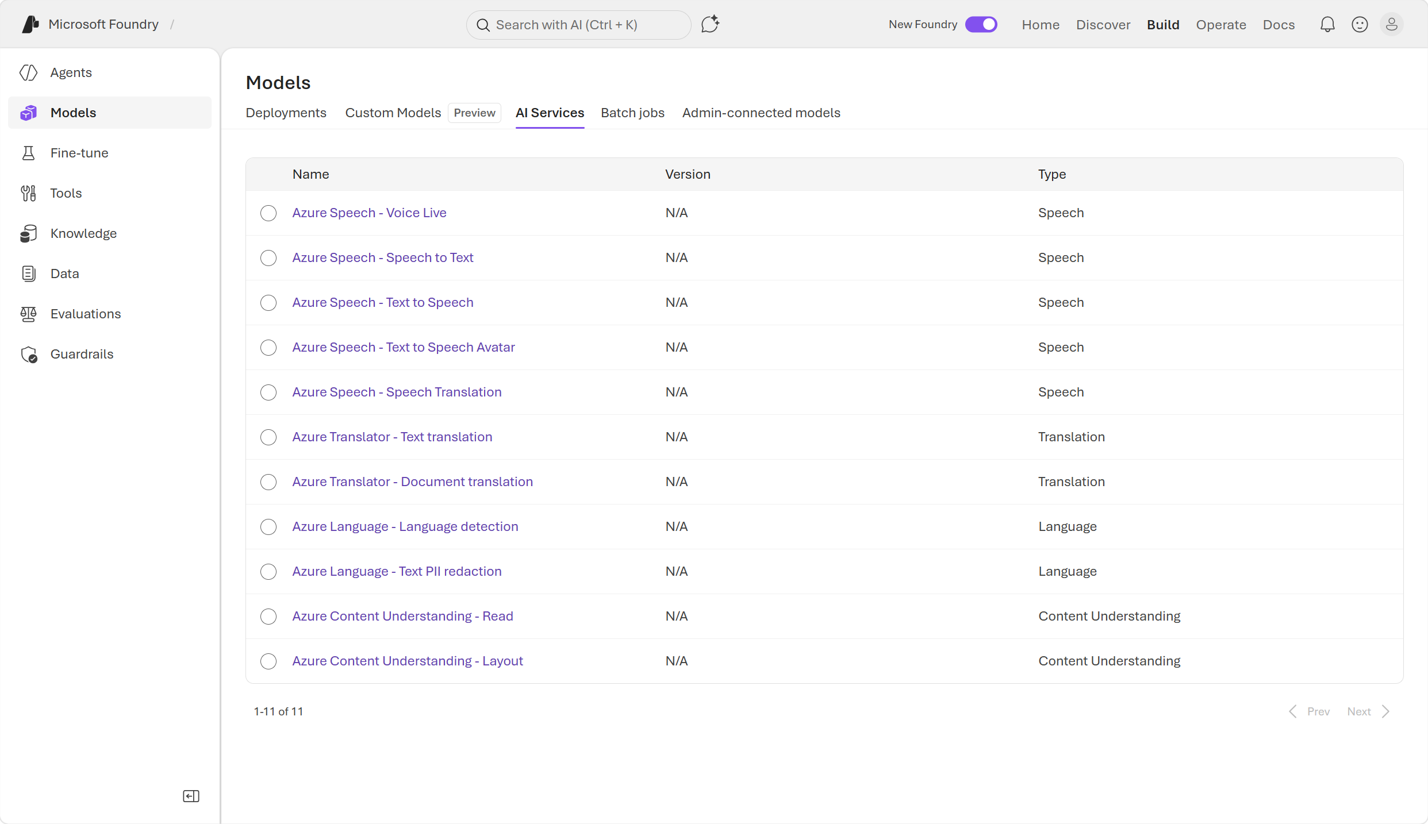Click the Tools sidebar icon
This screenshot has width=1428, height=824.
(x=29, y=193)
